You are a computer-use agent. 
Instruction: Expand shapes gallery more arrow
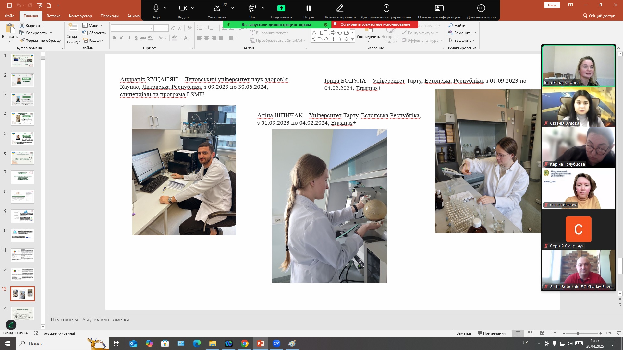click(x=352, y=40)
